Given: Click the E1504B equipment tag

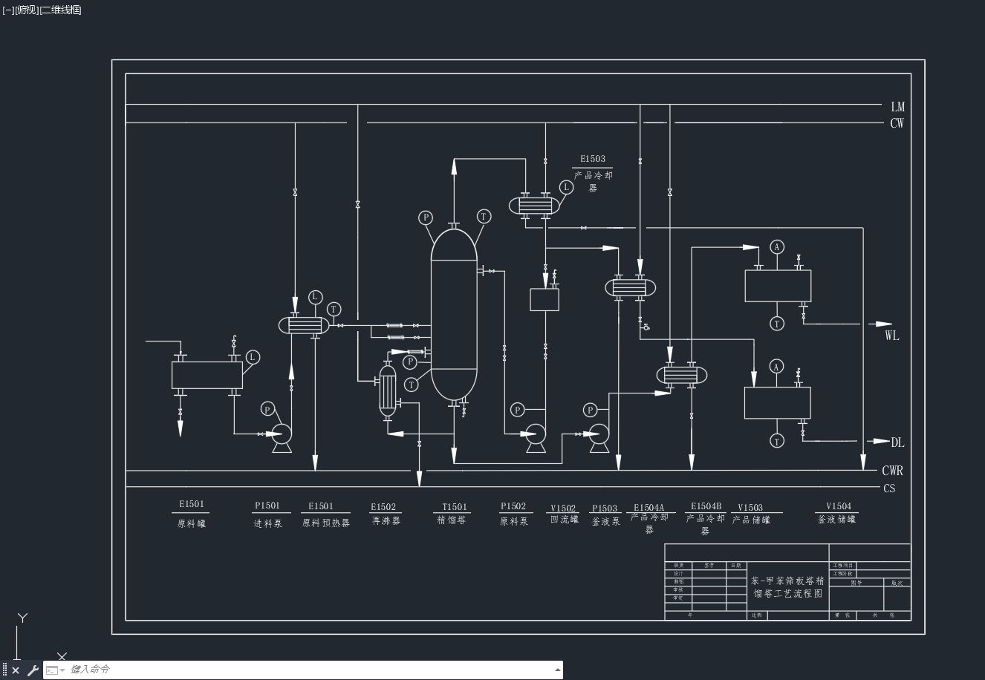Looking at the screenshot, I should coord(706,506).
